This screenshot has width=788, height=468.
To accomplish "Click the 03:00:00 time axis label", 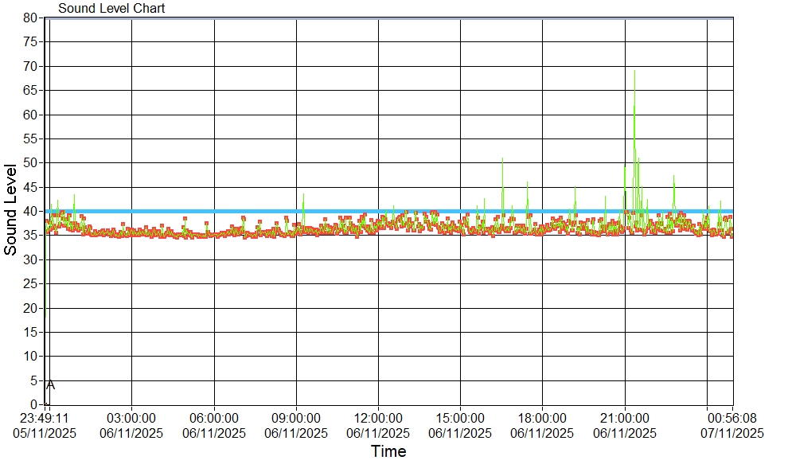I will pyautogui.click(x=131, y=418).
